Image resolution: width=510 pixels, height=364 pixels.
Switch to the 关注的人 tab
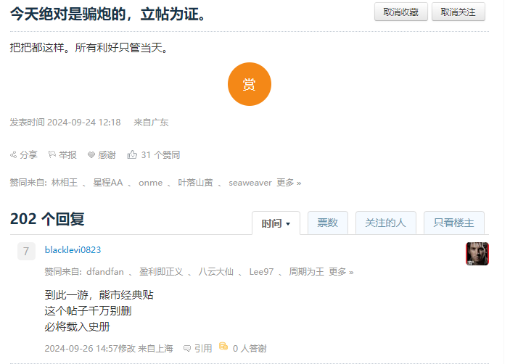coord(386,223)
